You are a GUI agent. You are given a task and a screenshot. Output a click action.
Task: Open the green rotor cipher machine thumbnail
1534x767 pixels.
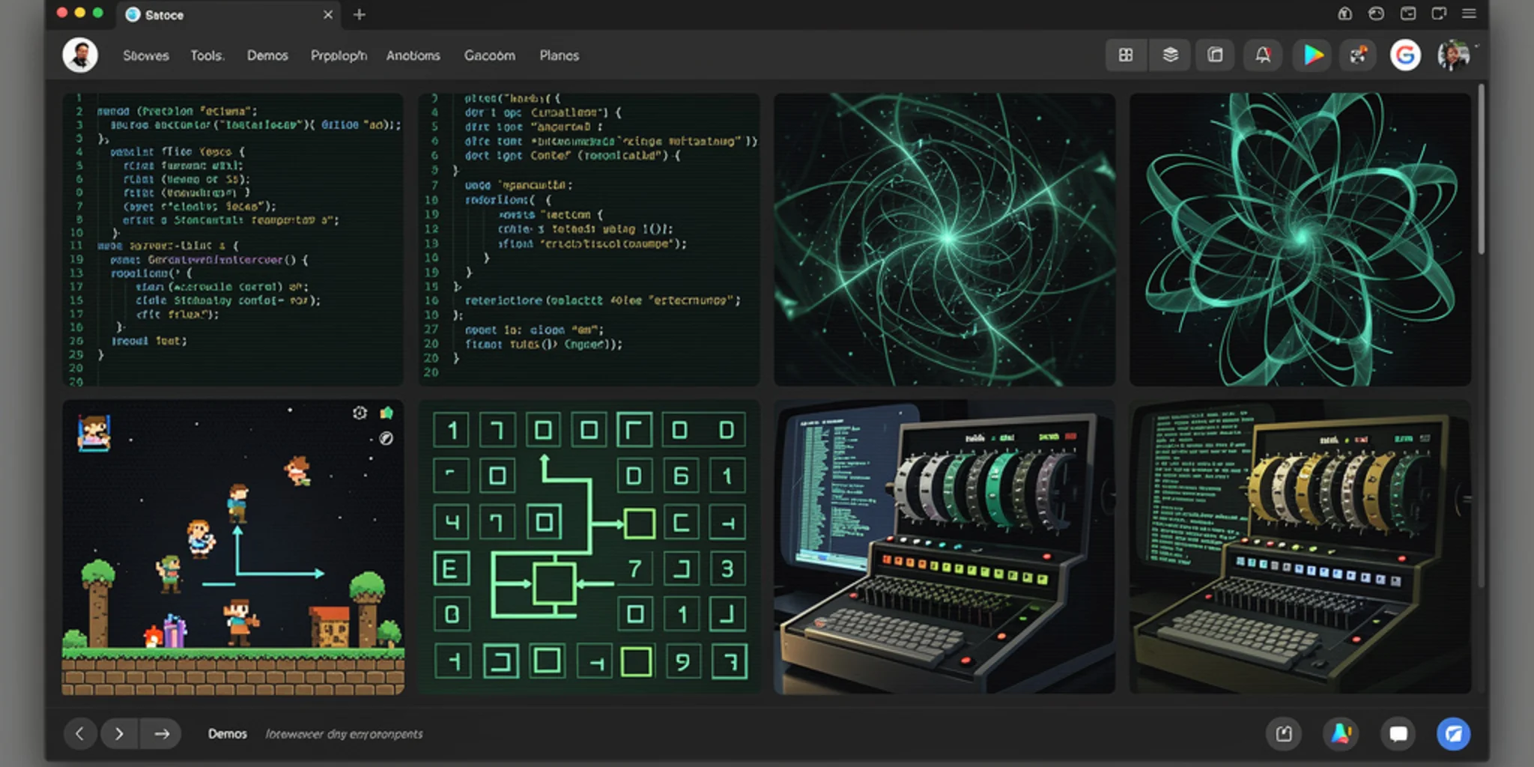coord(945,547)
